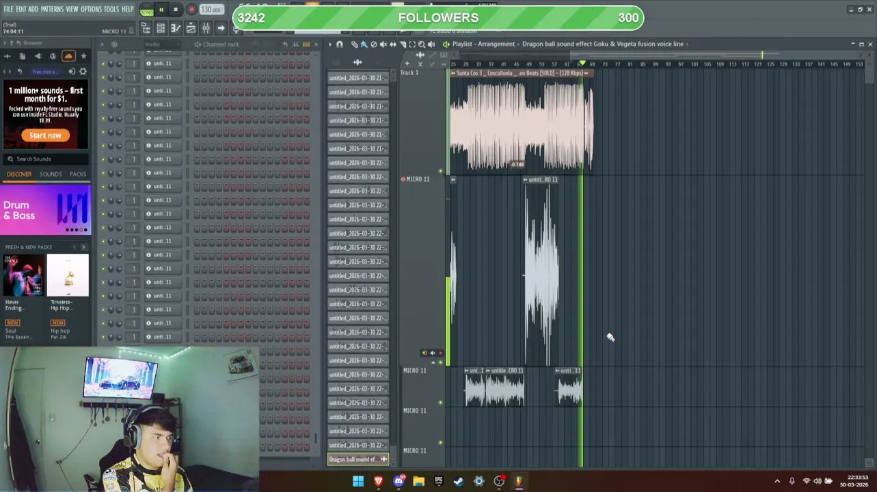The height and width of the screenshot is (492, 877).
Task: Open the MICRO 11 pattern selector
Action: pos(113,31)
